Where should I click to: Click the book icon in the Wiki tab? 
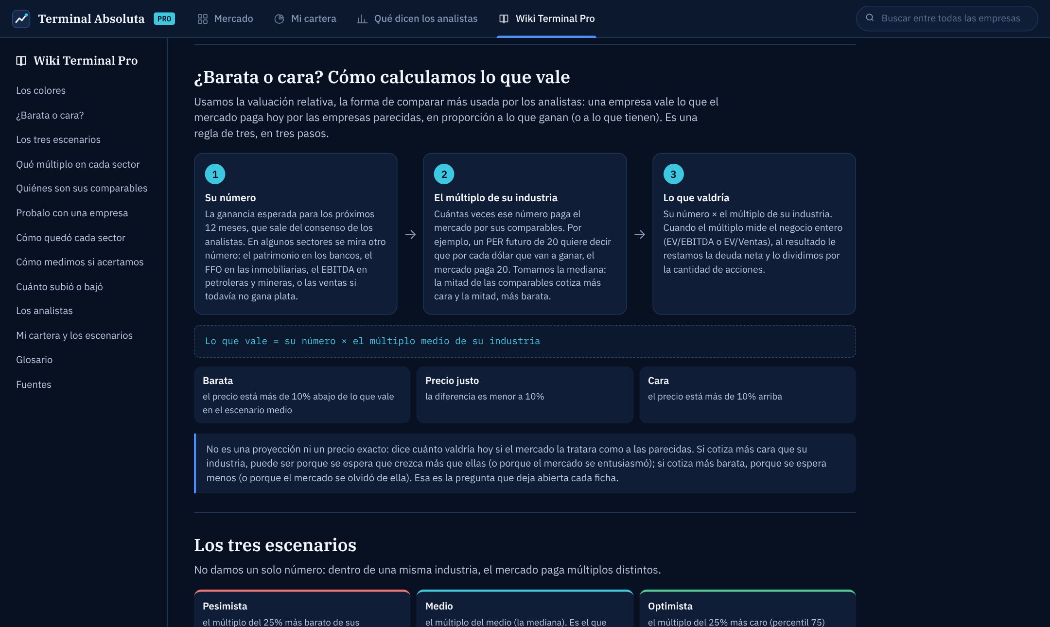[504, 19]
